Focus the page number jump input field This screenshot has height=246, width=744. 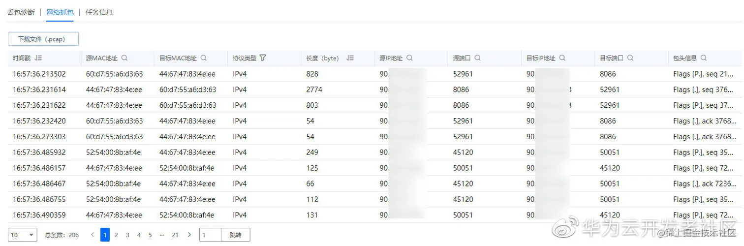(210, 235)
